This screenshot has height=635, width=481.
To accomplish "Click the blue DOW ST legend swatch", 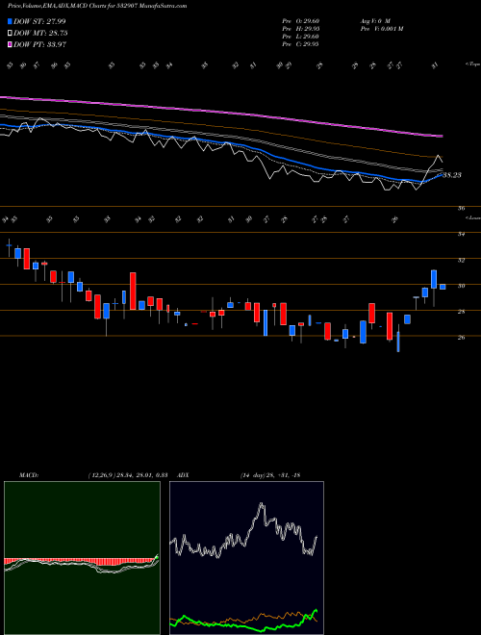I will (x=11, y=21).
